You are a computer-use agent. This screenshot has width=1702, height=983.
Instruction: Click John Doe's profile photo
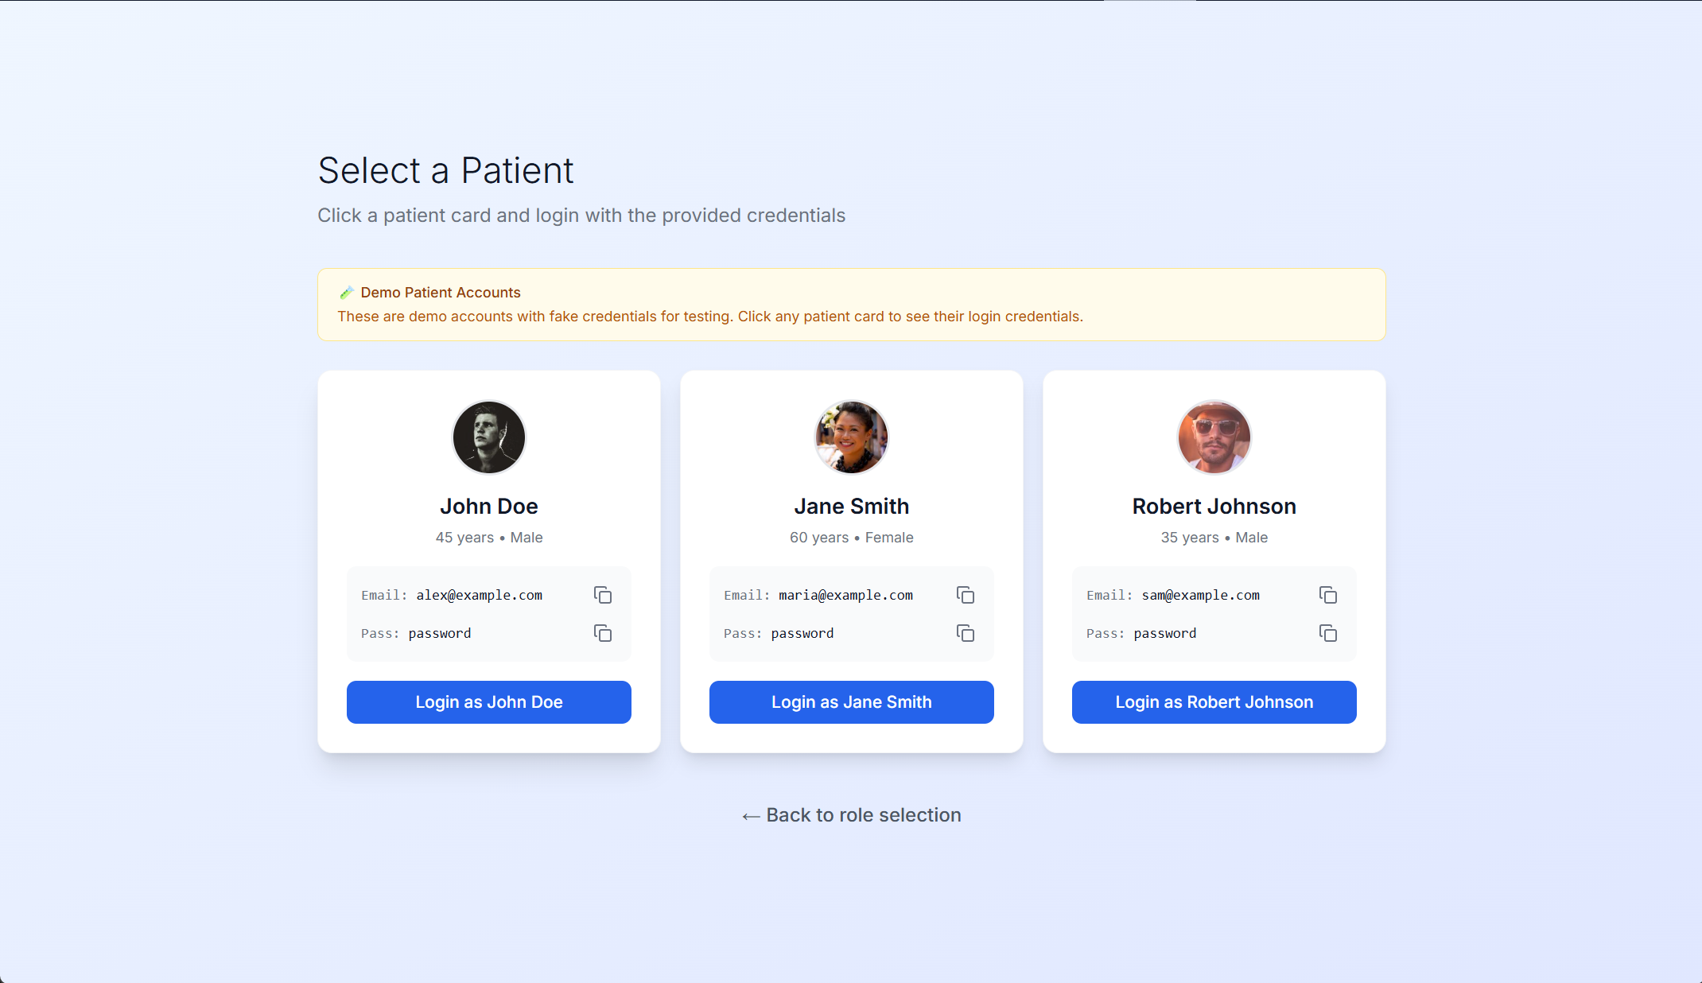coord(488,437)
